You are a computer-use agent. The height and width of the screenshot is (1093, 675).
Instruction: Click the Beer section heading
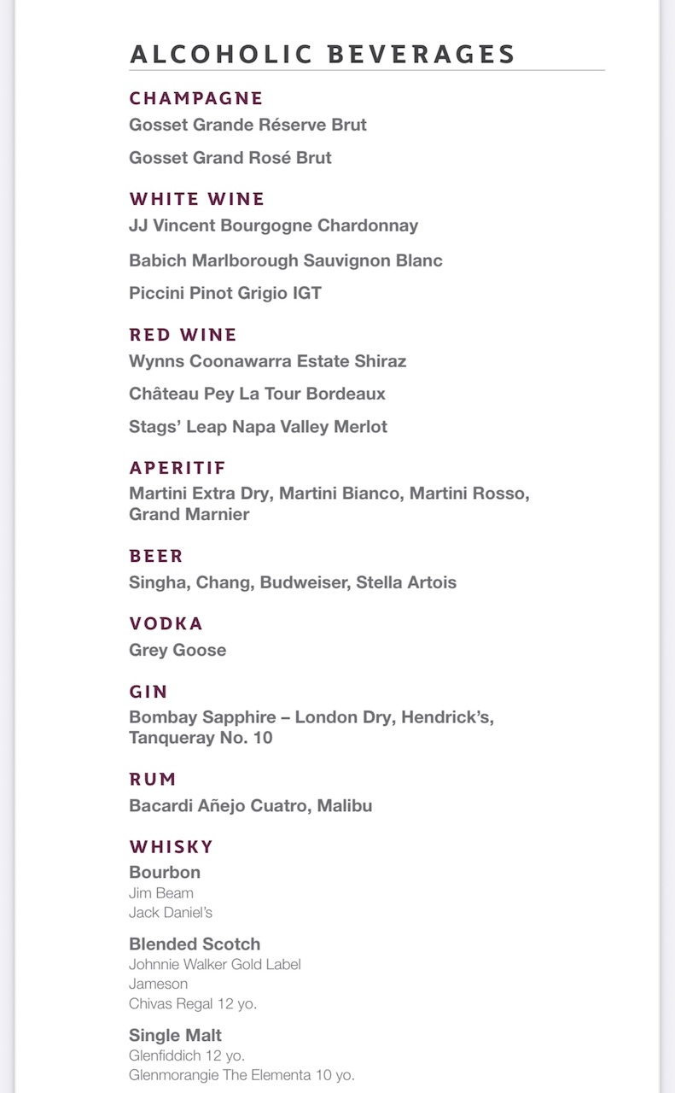[156, 556]
